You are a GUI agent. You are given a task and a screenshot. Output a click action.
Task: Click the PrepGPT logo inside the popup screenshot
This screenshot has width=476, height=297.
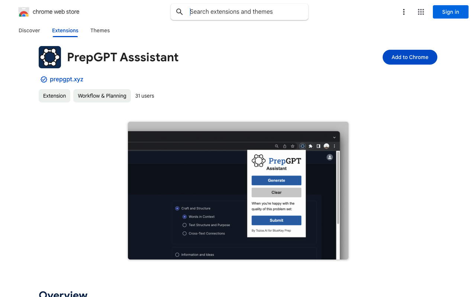(258, 161)
